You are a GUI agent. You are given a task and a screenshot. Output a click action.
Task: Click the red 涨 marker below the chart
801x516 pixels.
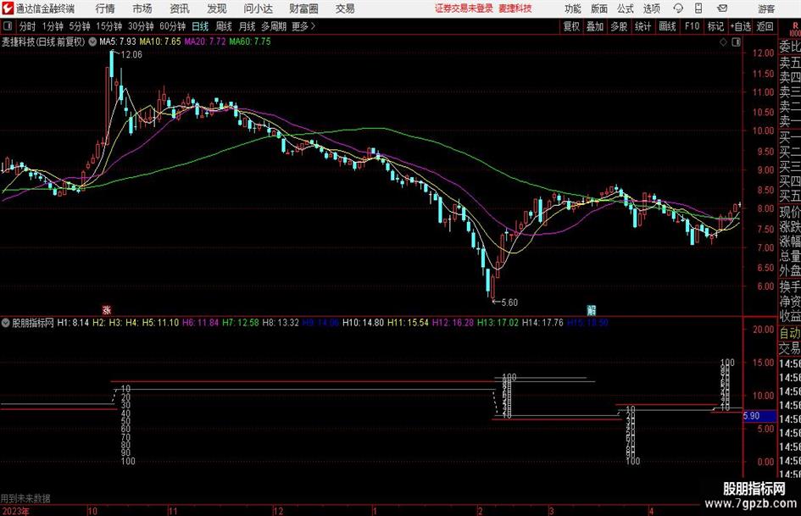[106, 310]
